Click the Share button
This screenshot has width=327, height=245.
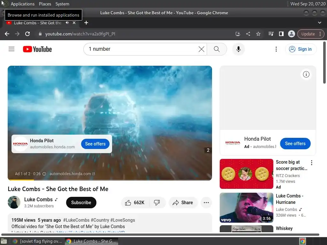(x=183, y=203)
